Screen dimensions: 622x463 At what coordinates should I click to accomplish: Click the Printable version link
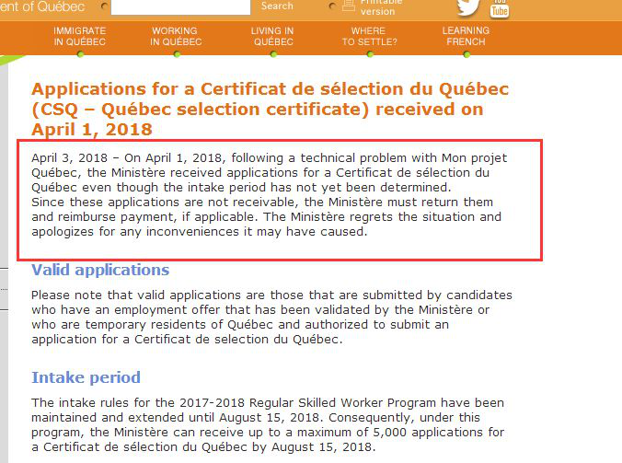coord(378,6)
